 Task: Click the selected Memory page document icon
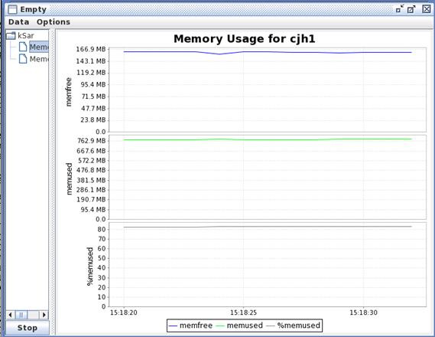[23, 47]
